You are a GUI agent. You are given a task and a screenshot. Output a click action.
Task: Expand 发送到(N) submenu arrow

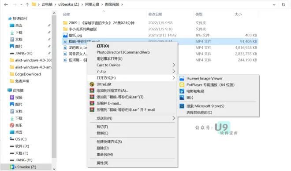pos(174,118)
